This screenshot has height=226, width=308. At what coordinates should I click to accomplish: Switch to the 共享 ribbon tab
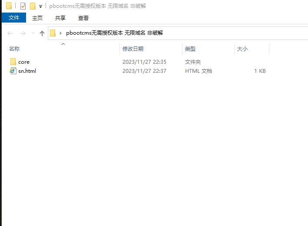[x=60, y=18]
